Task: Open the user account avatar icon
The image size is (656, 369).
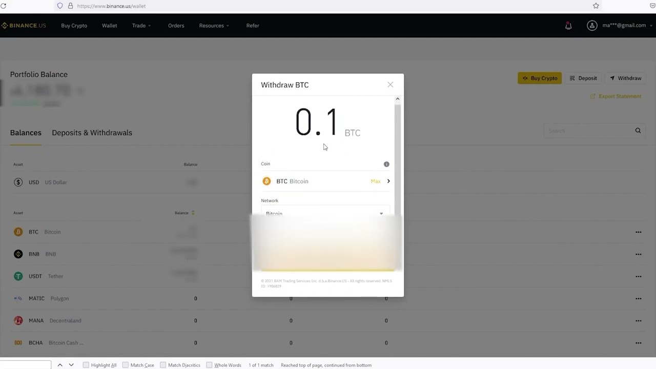Action: 592,26
